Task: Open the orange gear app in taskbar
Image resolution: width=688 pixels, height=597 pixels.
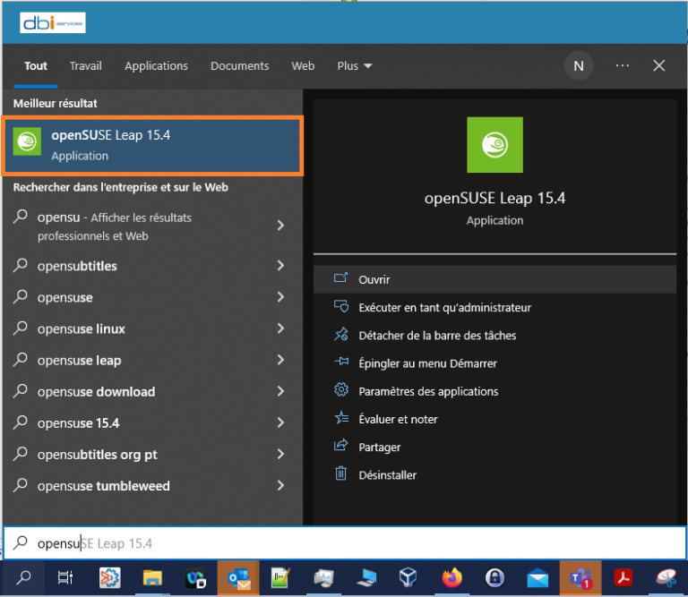Action: tap(109, 577)
